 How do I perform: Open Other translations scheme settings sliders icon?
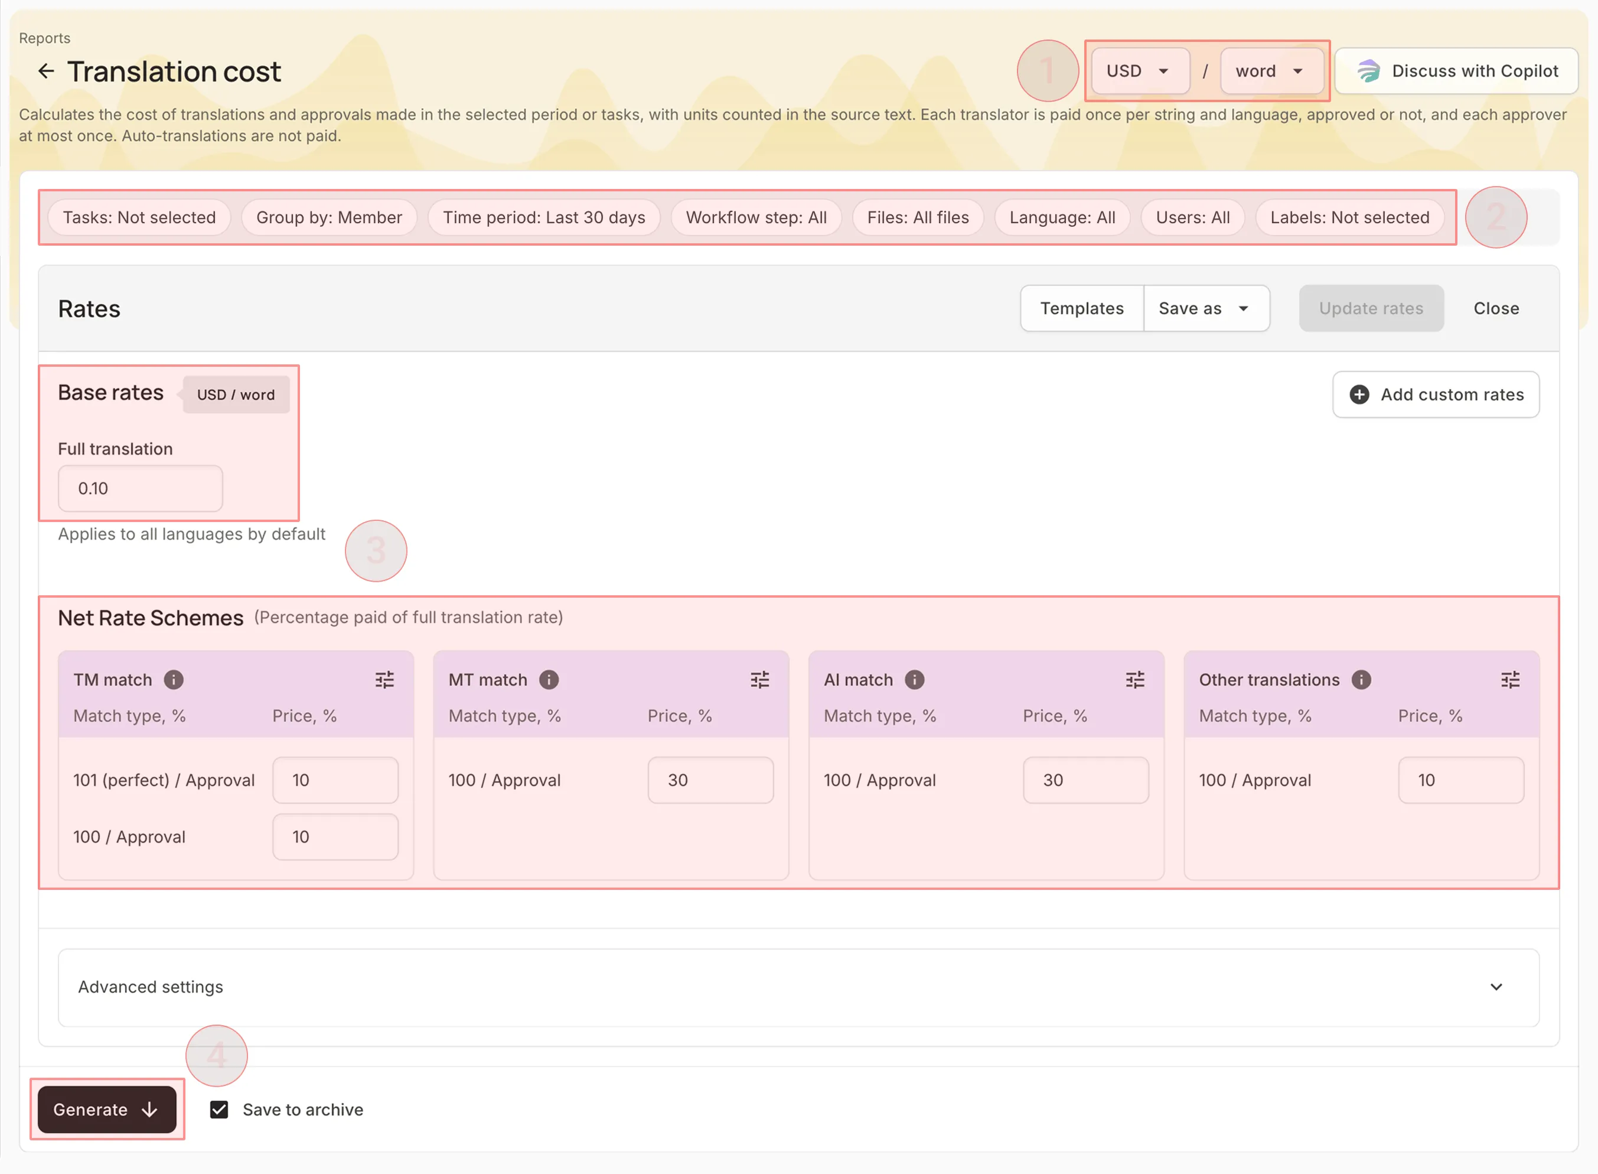(x=1510, y=680)
